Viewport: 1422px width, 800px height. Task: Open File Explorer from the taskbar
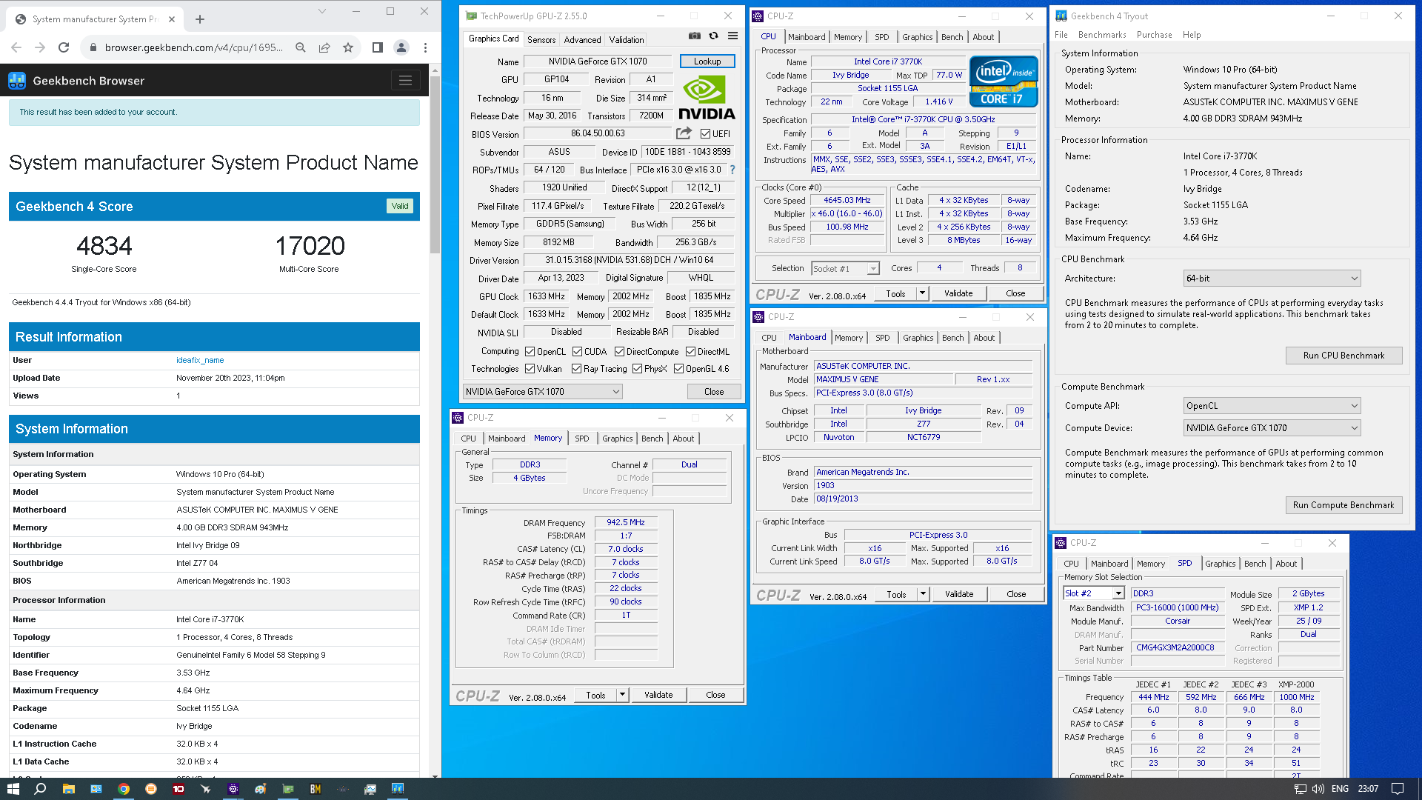pyautogui.click(x=68, y=789)
